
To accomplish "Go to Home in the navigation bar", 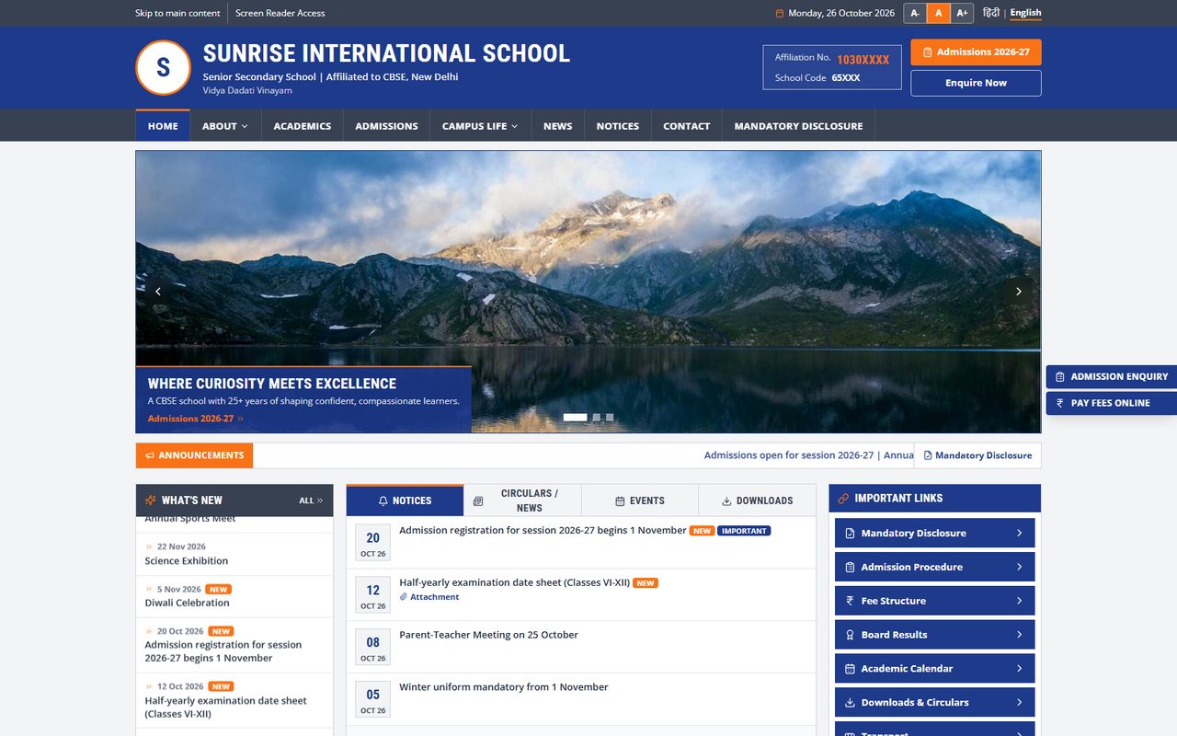I will pos(163,126).
